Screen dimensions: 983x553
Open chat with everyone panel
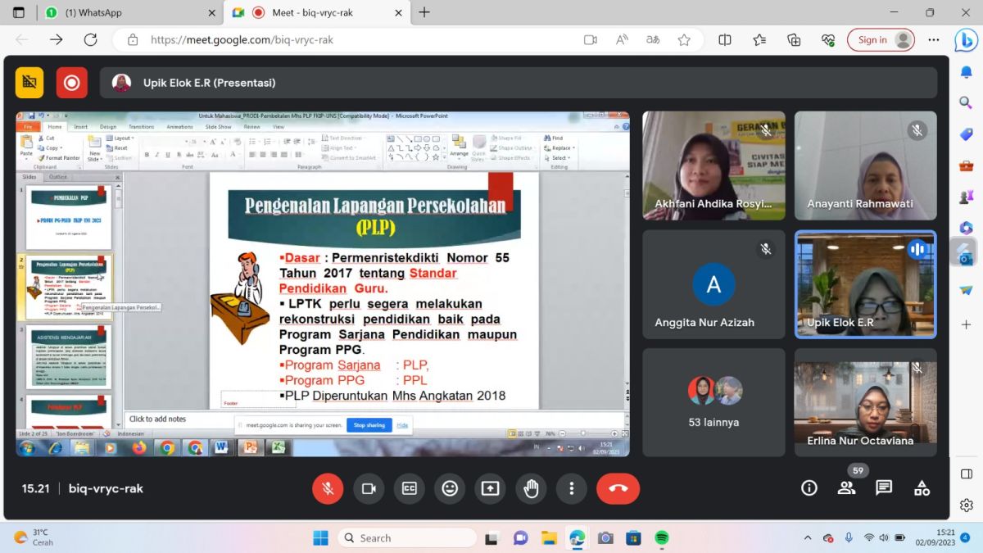tap(884, 488)
